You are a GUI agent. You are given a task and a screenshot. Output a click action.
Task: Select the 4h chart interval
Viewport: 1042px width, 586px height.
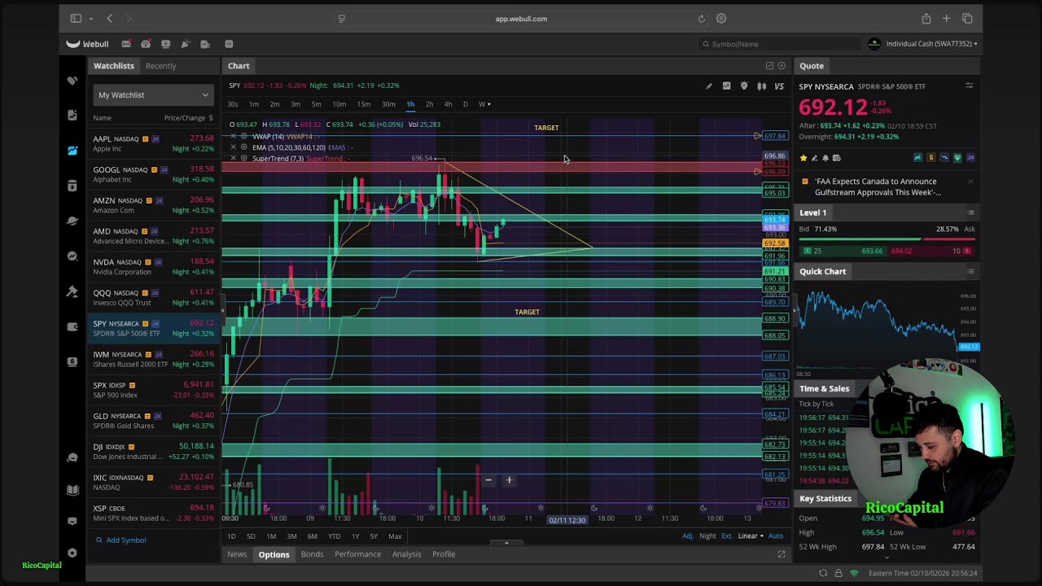448,104
